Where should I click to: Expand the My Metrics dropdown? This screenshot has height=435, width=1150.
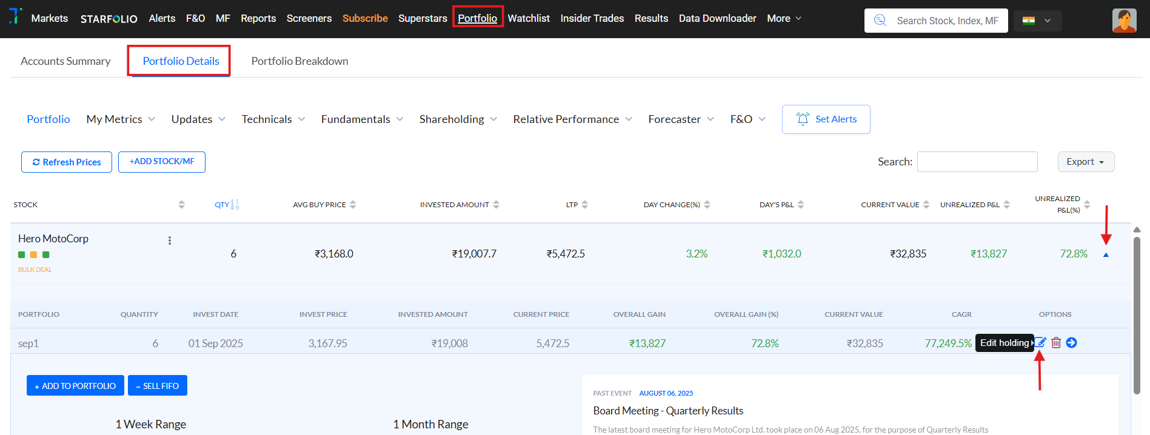121,119
